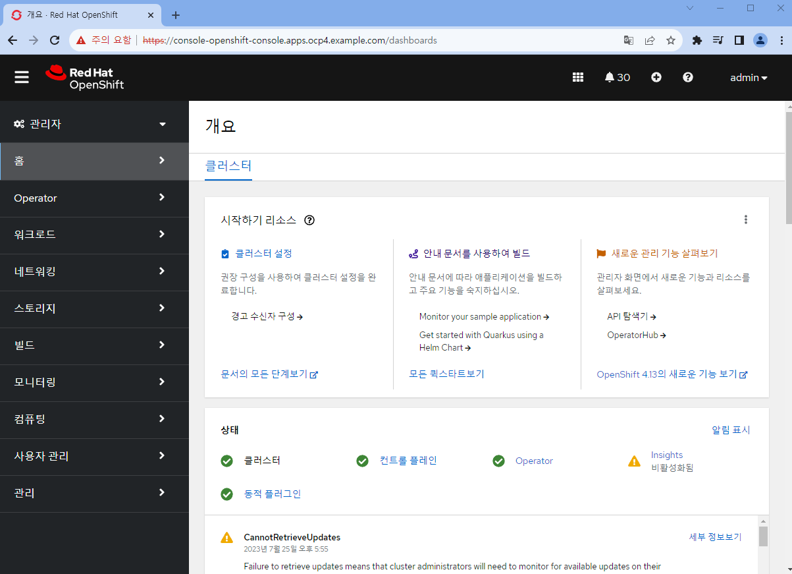Open the browser extensions puzzle icon
This screenshot has width=792, height=574.
tap(698, 40)
